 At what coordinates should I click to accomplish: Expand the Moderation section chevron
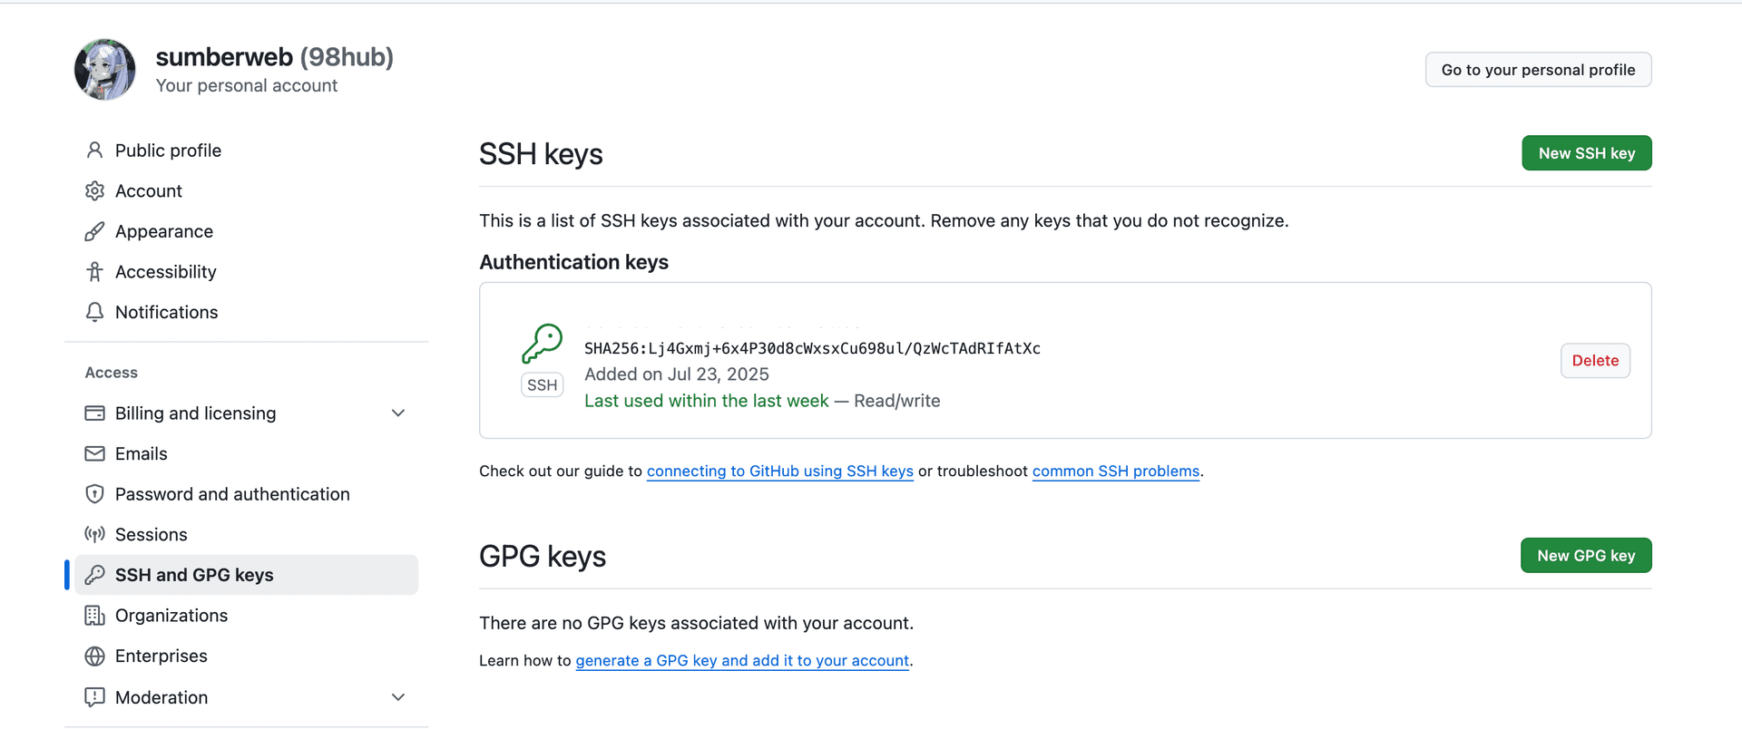(397, 697)
